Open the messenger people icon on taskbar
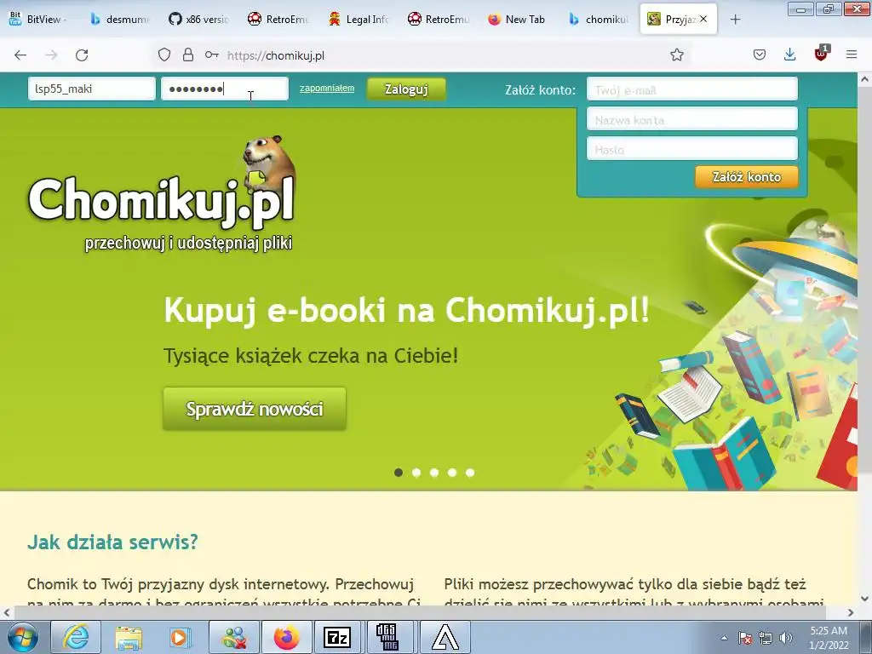This screenshot has width=872, height=654. click(234, 637)
